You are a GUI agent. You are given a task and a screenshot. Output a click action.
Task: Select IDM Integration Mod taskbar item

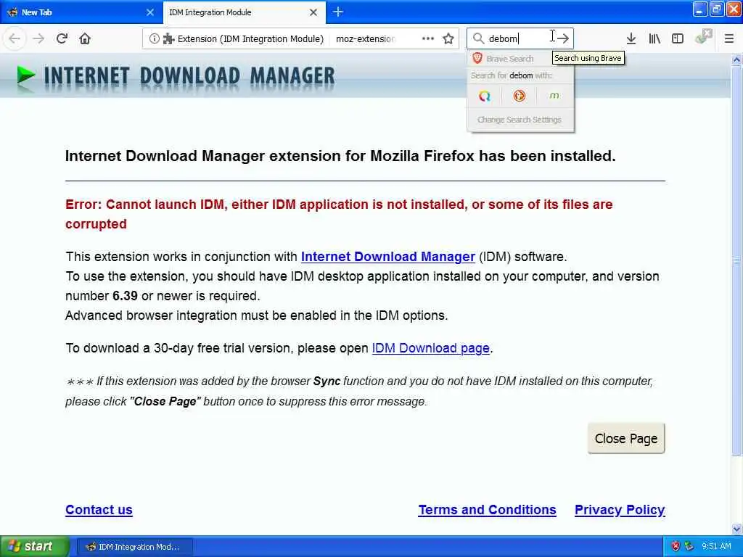(134, 547)
